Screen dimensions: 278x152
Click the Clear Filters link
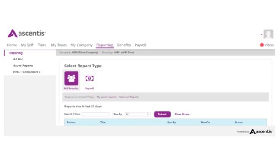click(182, 114)
